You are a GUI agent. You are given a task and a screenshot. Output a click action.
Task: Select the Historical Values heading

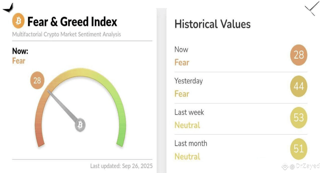pyautogui.click(x=213, y=24)
